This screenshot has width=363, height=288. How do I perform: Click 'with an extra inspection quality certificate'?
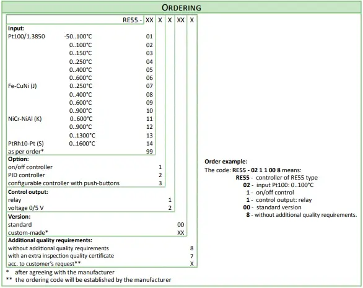[x=61, y=256]
